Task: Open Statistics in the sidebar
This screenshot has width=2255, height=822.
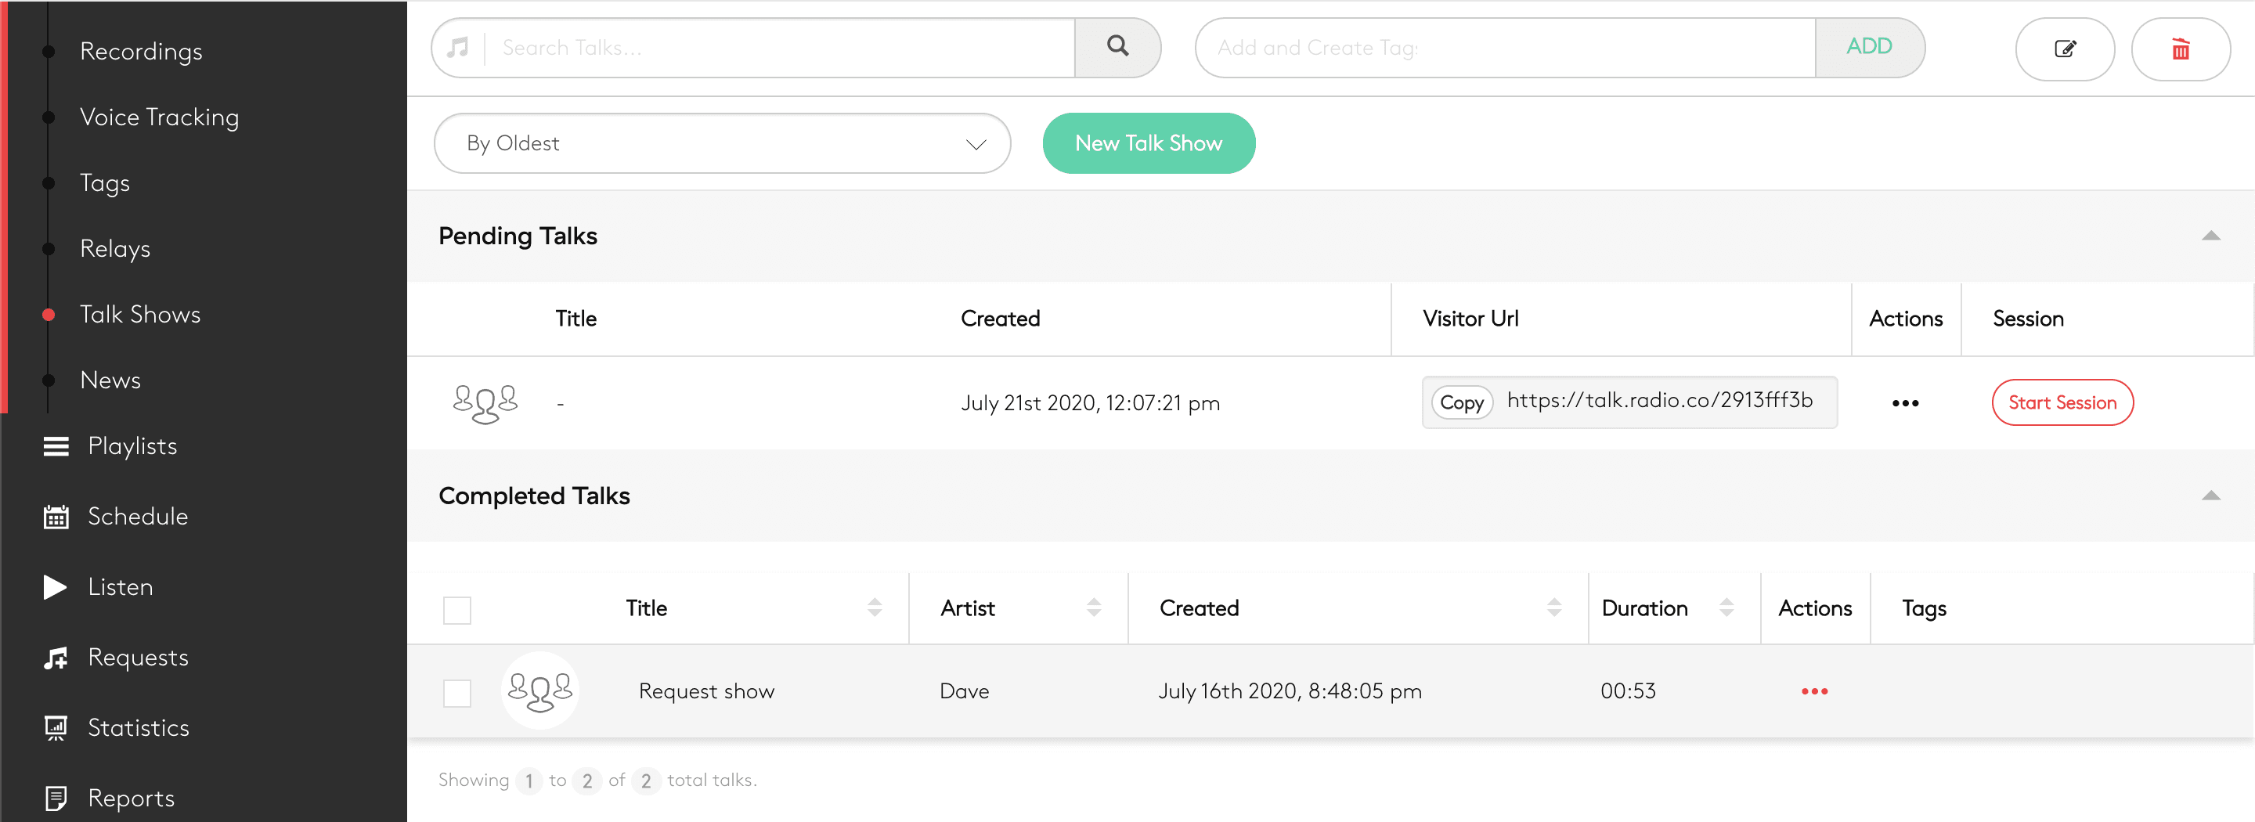Action: 138,727
